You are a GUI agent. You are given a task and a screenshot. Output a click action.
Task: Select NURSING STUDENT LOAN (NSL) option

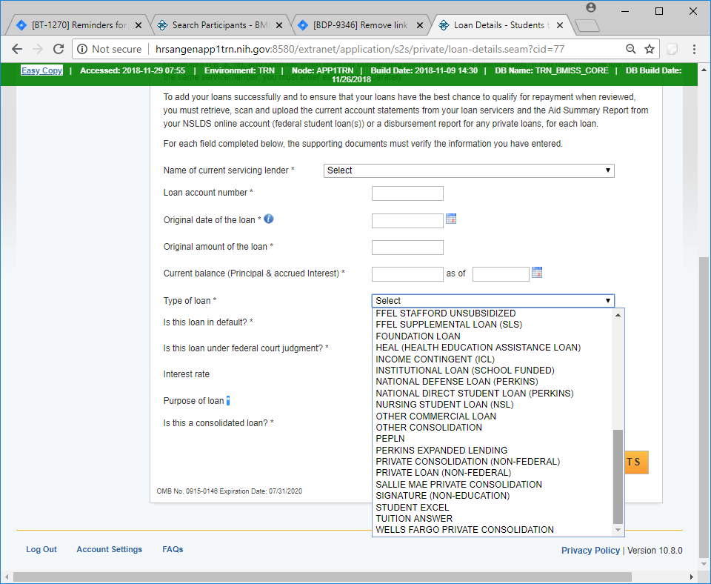[444, 405]
